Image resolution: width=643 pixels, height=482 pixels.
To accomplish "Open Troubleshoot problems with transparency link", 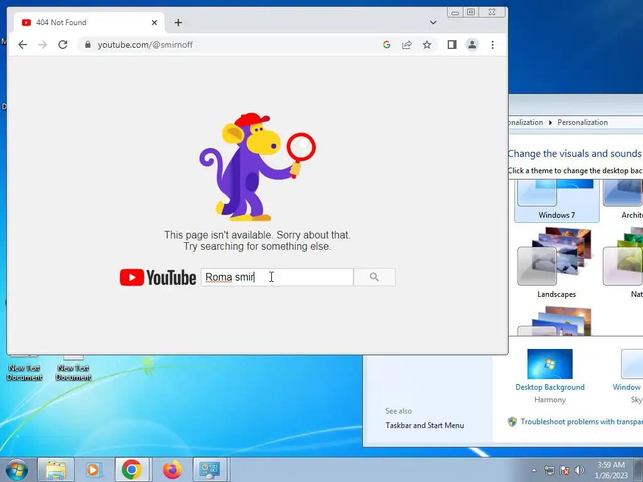I will (x=581, y=421).
